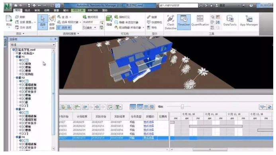The height and width of the screenshot is (155, 276).
Task: Open the Clash Detective tool
Action: coord(170,22)
